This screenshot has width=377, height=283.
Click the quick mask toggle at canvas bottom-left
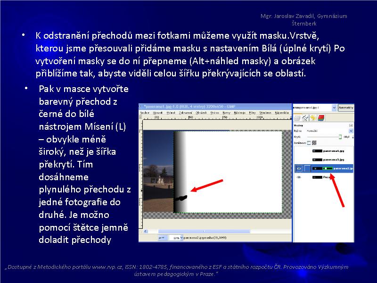click(x=140, y=231)
